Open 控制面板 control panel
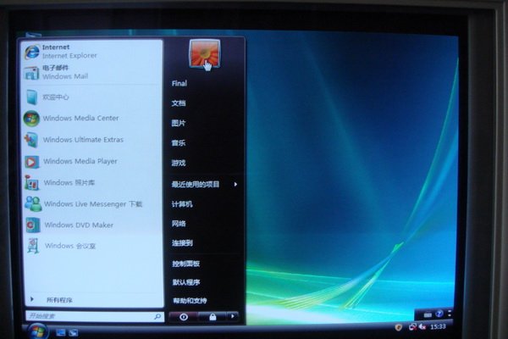 point(186,264)
